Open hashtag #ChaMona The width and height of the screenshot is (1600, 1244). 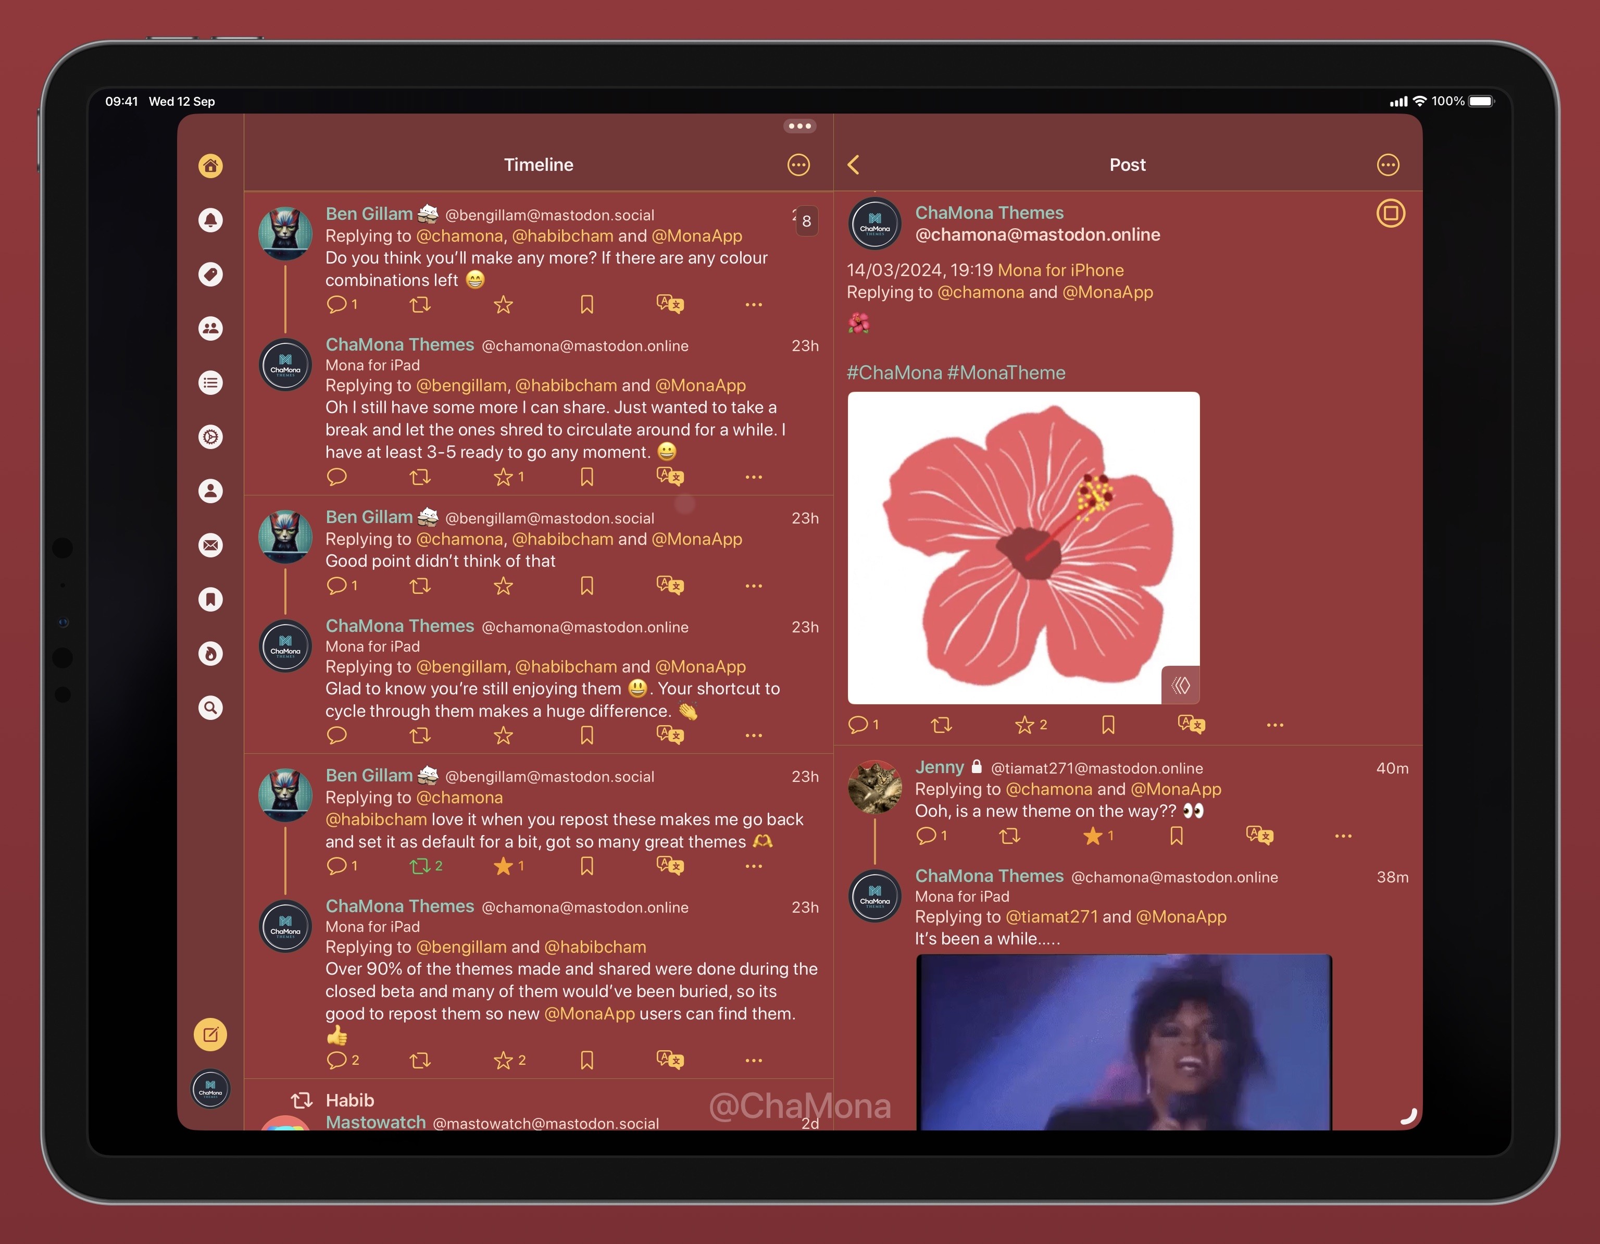(x=894, y=373)
